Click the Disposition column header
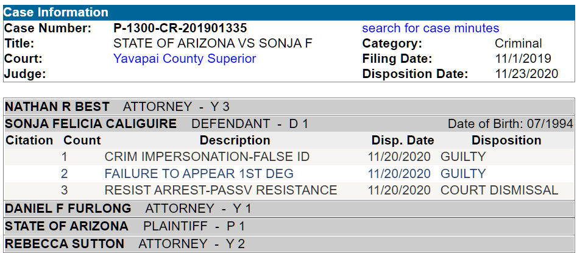 tap(506, 140)
